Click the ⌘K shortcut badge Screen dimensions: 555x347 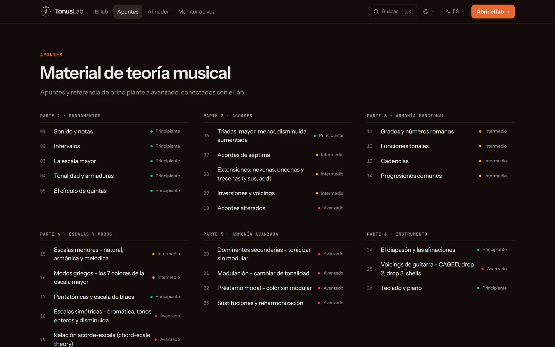(x=408, y=12)
